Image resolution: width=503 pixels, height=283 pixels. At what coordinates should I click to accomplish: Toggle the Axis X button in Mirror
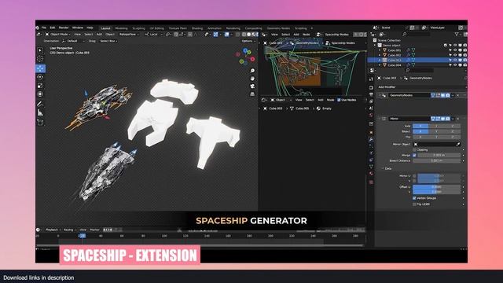pyautogui.click(x=420, y=126)
